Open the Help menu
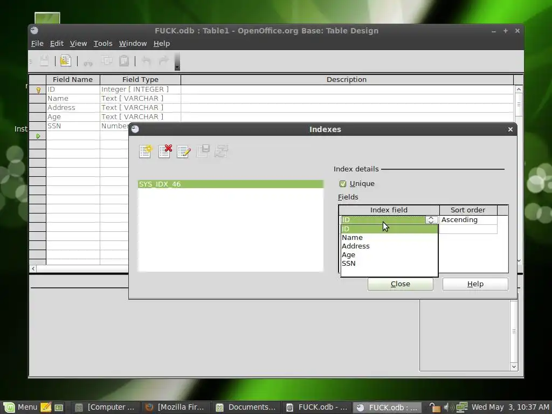Viewport: 552px width, 414px height. (x=162, y=43)
